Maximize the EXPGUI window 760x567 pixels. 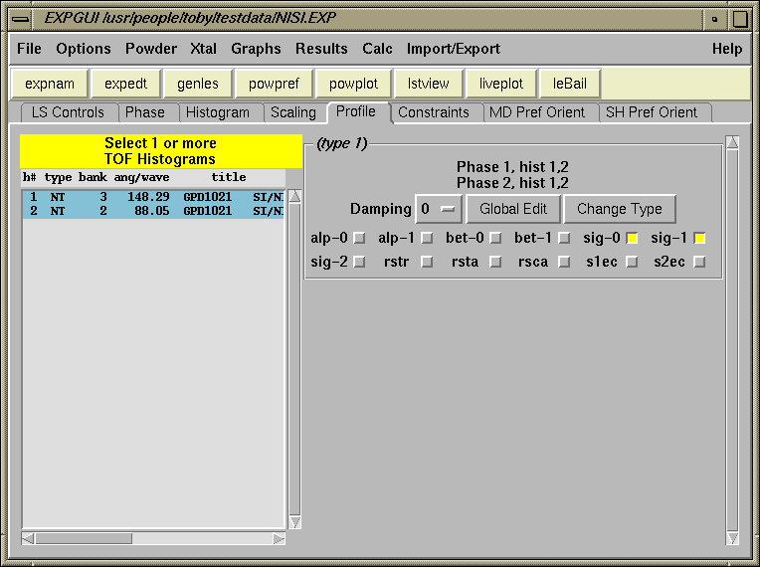(x=739, y=19)
